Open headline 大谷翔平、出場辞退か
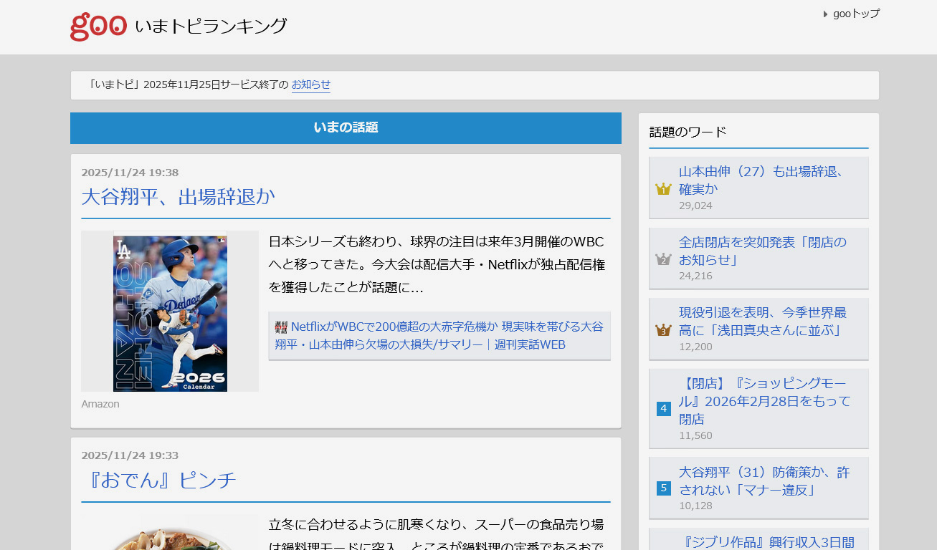Screen dimensions: 937x550 [178, 196]
